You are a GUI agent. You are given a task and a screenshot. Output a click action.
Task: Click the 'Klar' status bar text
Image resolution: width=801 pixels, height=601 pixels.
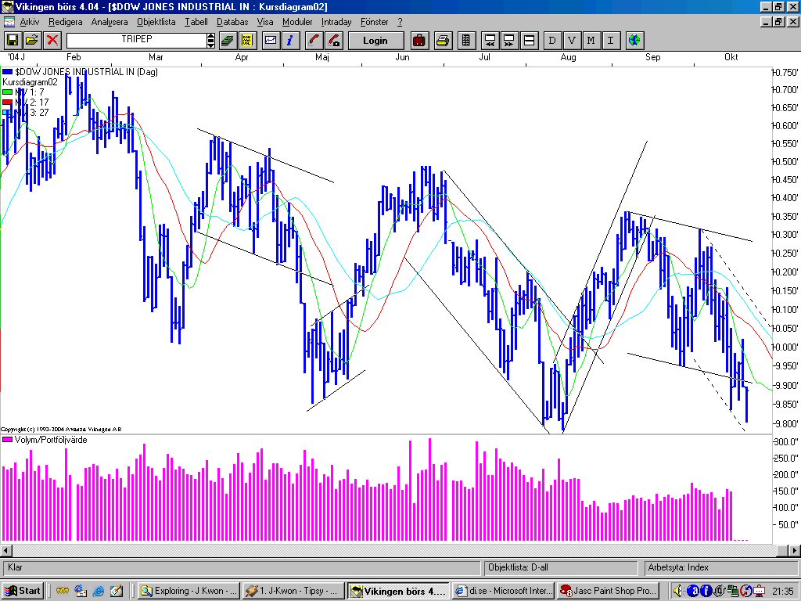(16, 567)
